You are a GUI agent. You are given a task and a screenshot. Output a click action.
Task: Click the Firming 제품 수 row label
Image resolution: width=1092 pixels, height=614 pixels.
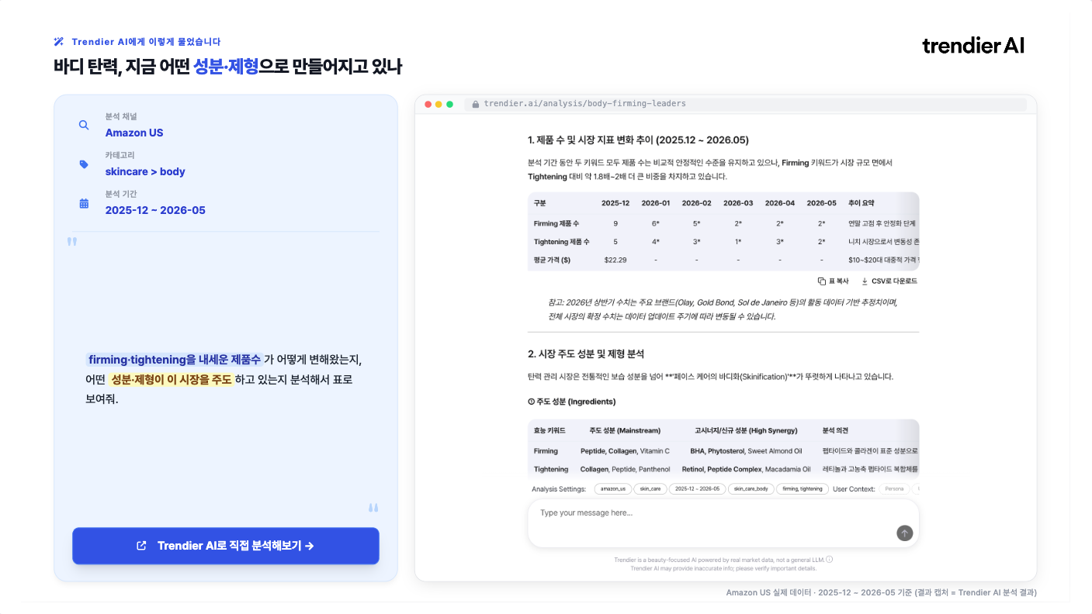(x=556, y=223)
